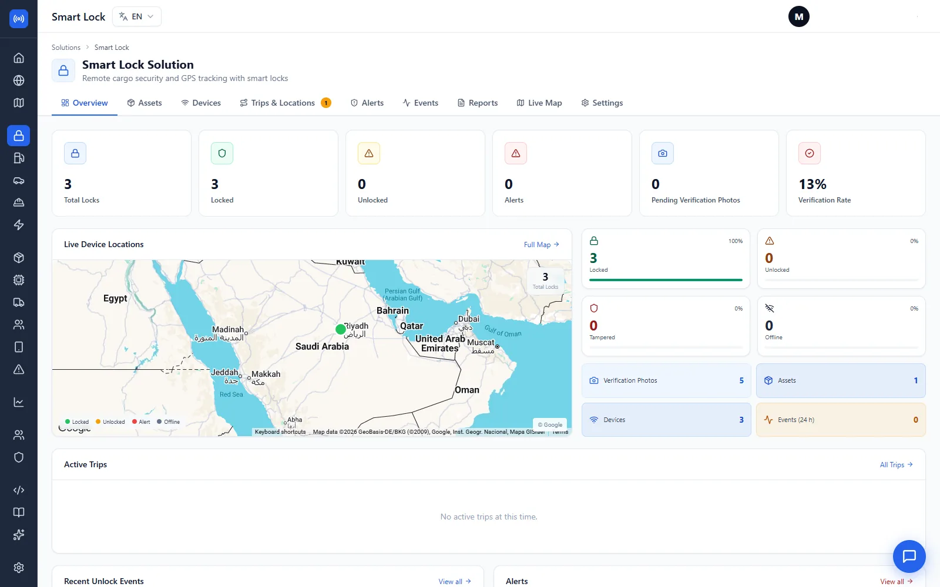
Task: Open the analytics chart icon in sidebar
Action: point(19,402)
